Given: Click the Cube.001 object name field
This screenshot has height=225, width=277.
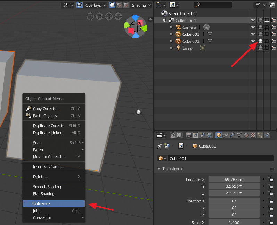Looking at the screenshot, I should coord(220,158).
